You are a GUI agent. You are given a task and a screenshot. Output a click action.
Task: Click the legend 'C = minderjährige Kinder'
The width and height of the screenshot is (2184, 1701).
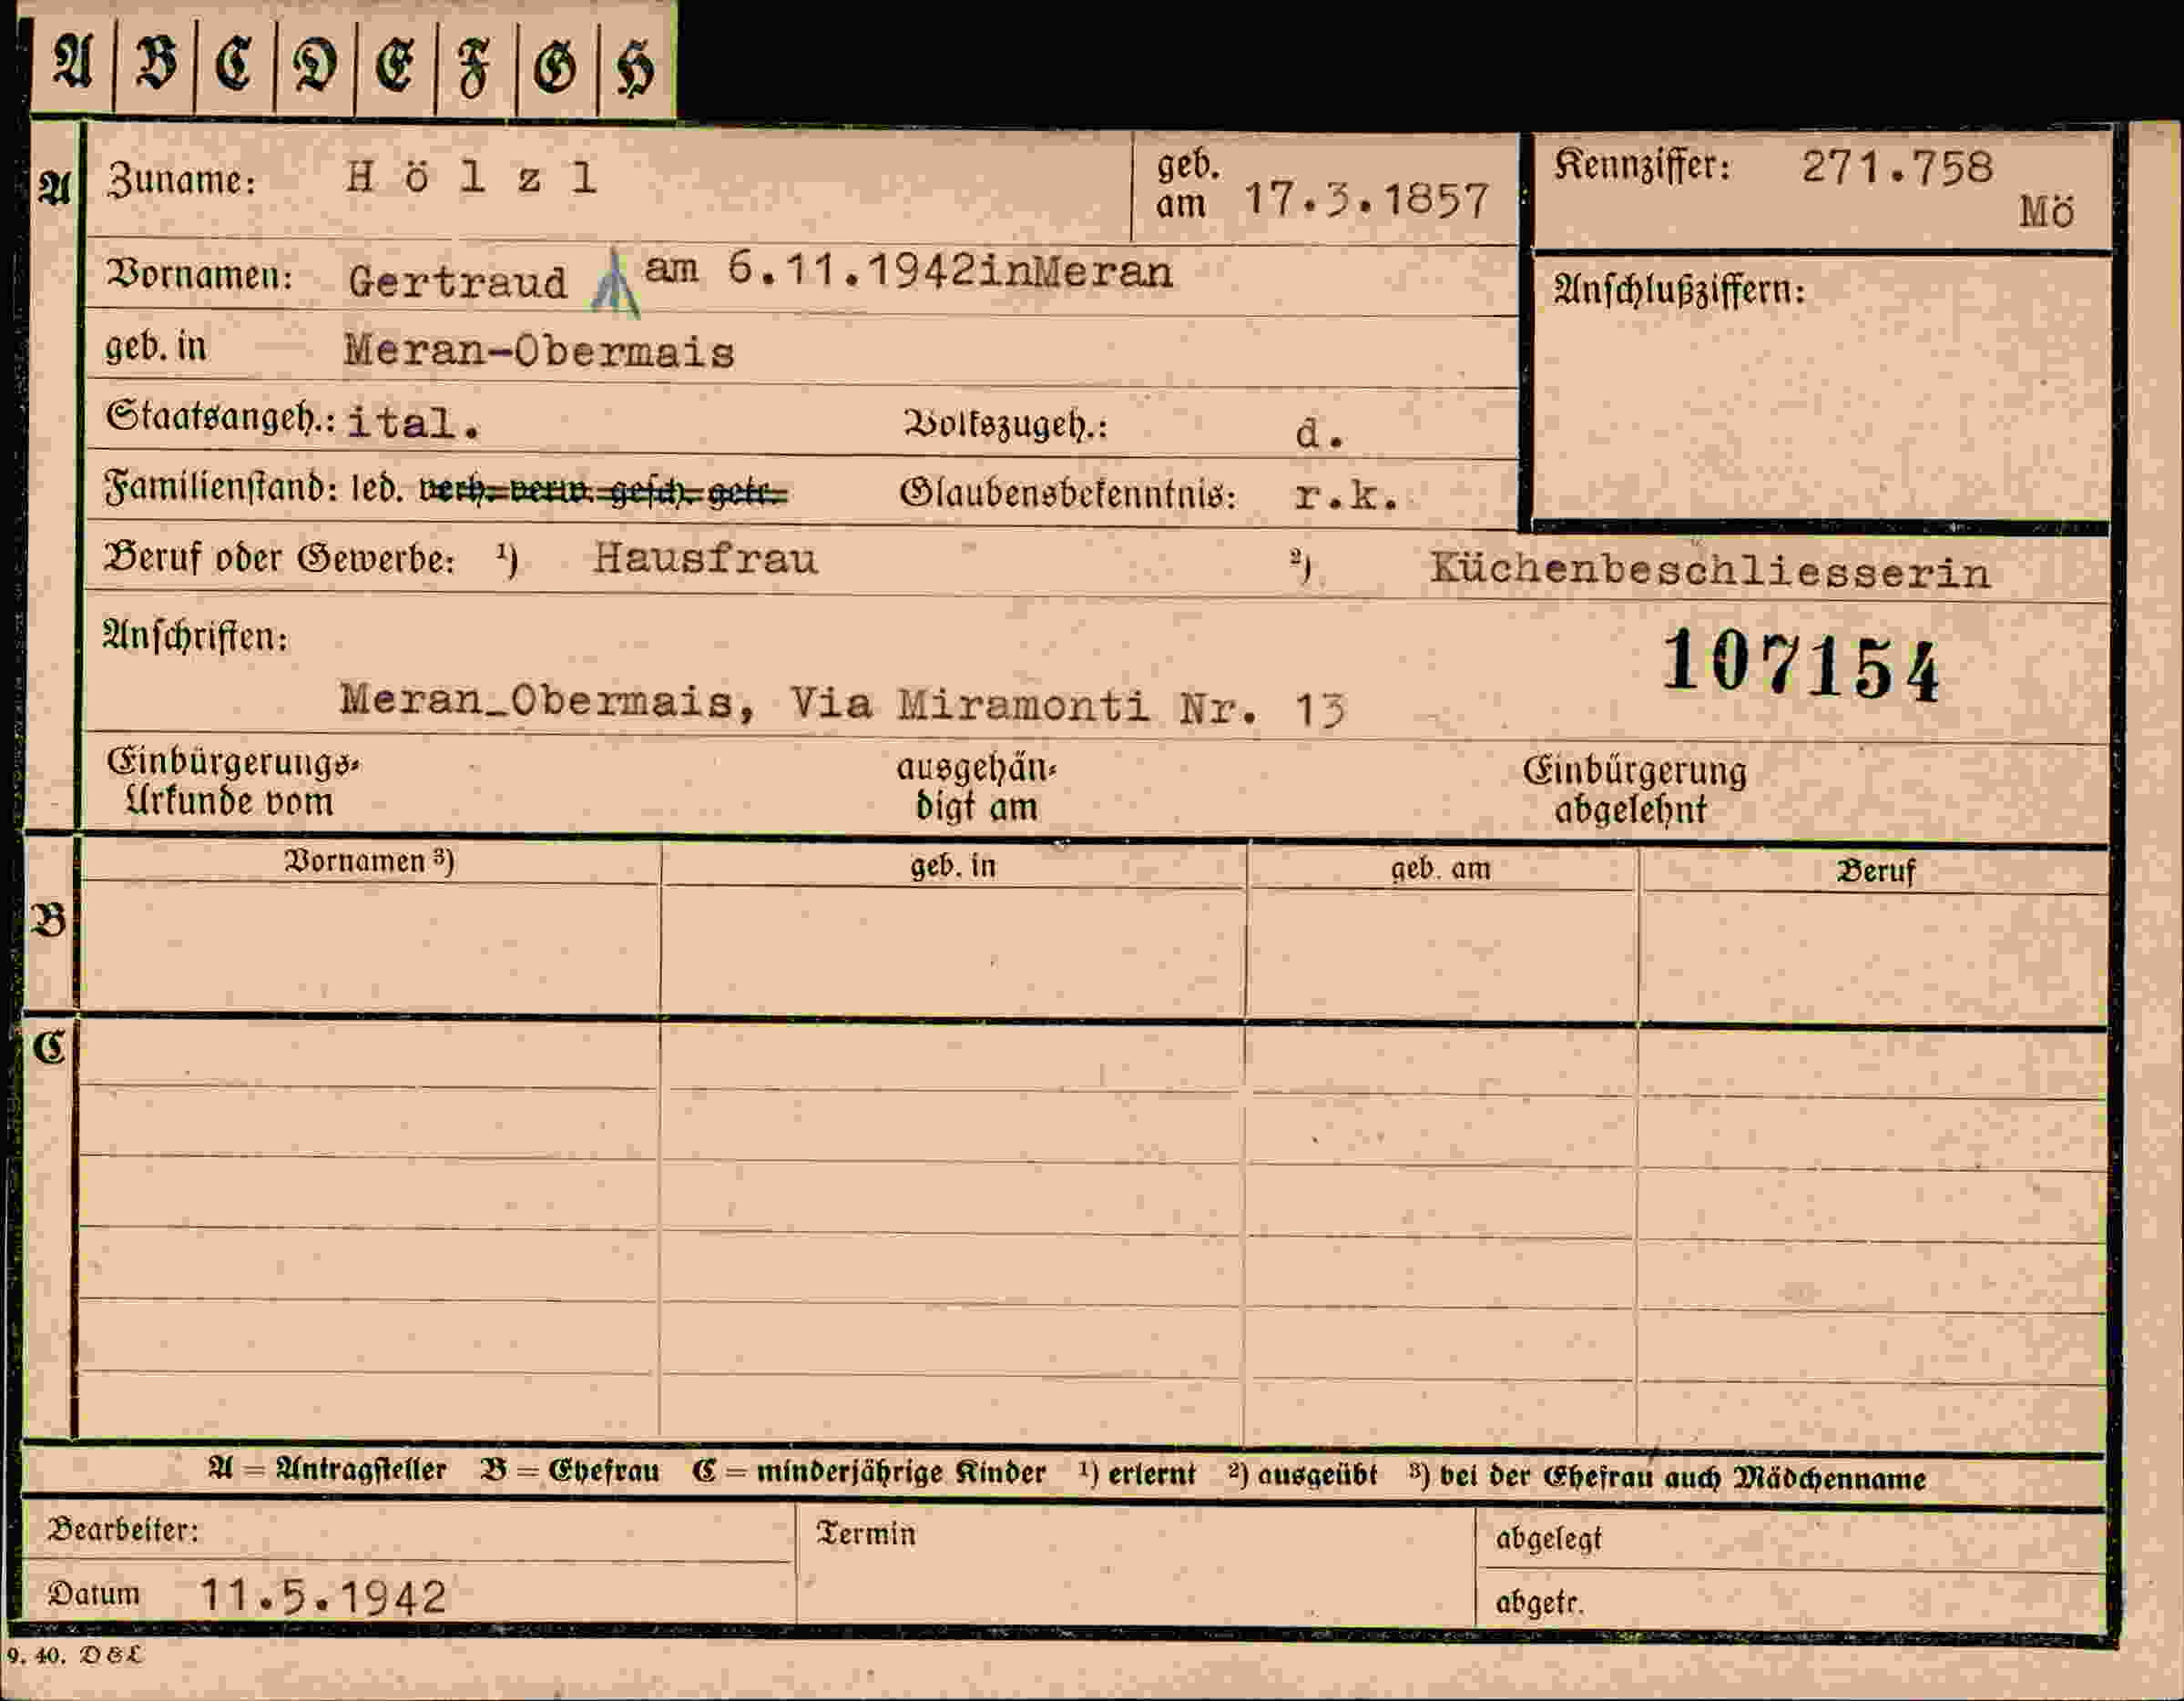coord(868,1472)
